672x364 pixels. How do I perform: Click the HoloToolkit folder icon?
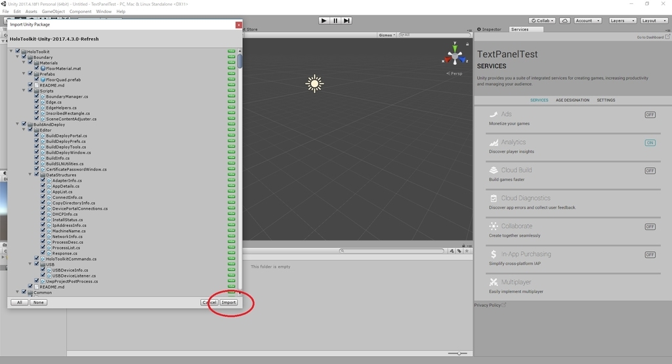[x=24, y=51]
